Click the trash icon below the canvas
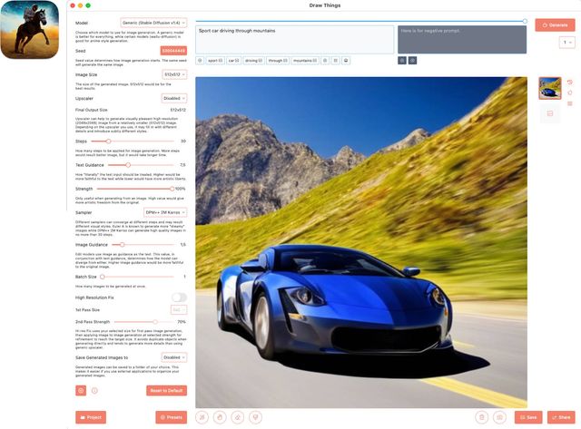Image resolution: width=581 pixels, height=429 pixels. (x=481, y=417)
